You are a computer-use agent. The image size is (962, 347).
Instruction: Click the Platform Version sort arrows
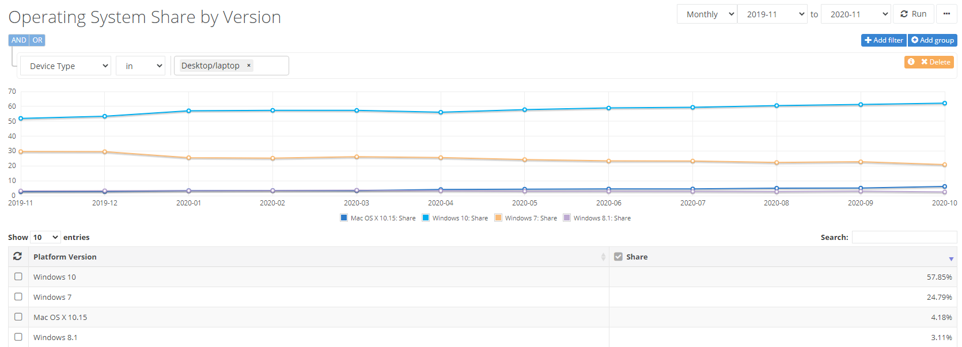603,257
